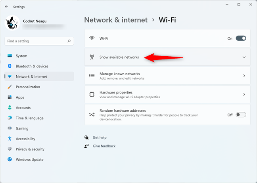Click the Gaming controller icon
The height and width of the screenshot is (183, 257).
coord(10,128)
